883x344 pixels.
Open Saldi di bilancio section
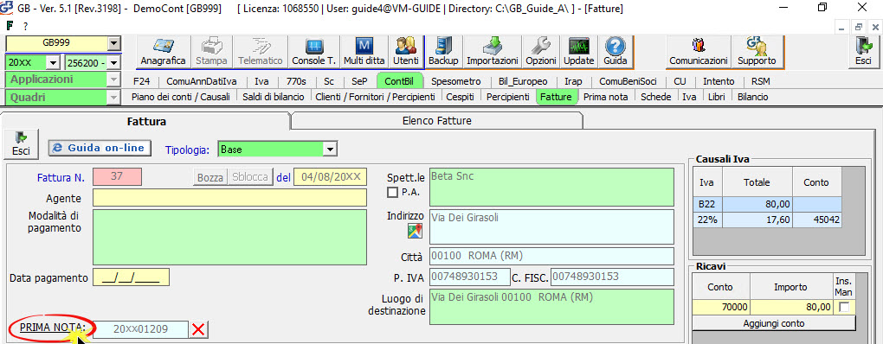pos(273,98)
